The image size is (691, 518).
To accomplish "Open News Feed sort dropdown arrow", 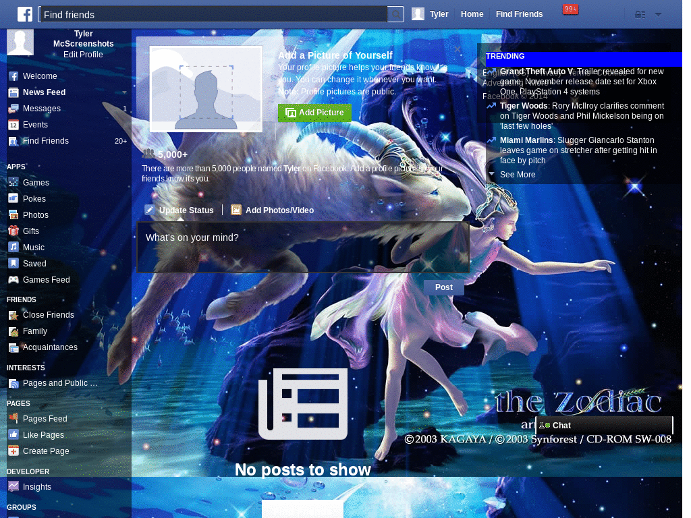I will pos(124,92).
